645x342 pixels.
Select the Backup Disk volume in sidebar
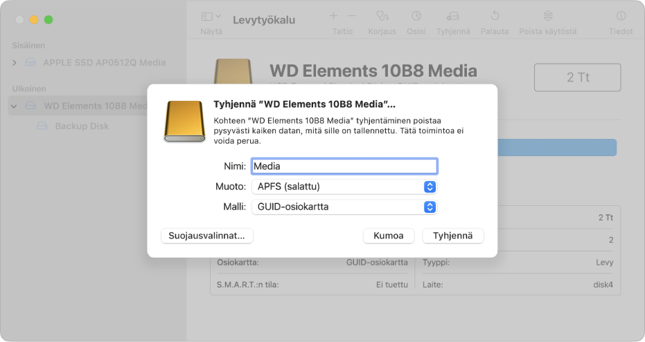[x=82, y=126]
